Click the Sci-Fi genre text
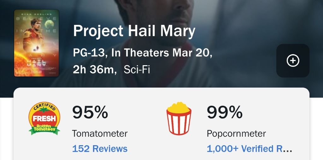323x160 pixels. tap(137, 69)
